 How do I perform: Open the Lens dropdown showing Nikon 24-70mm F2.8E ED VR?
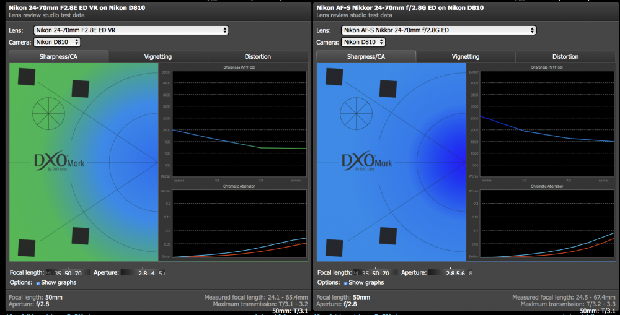131,30
